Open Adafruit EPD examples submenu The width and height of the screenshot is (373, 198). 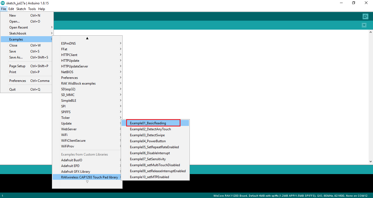[x=87, y=166]
